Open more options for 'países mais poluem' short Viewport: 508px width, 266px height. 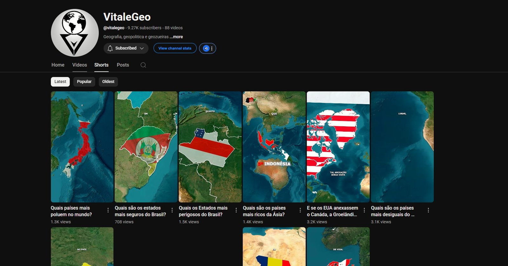[x=108, y=210]
